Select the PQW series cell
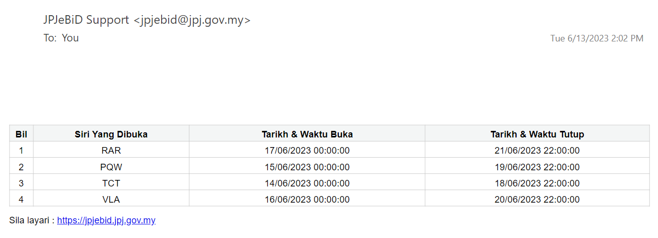The height and width of the screenshot is (238, 658). pos(111,166)
